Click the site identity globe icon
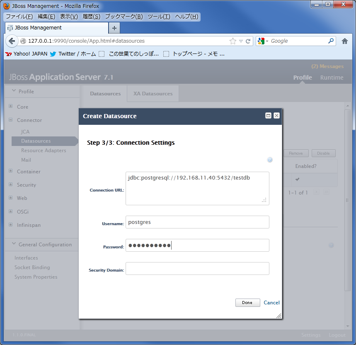Viewport: 356px width, 345px height. point(23,41)
